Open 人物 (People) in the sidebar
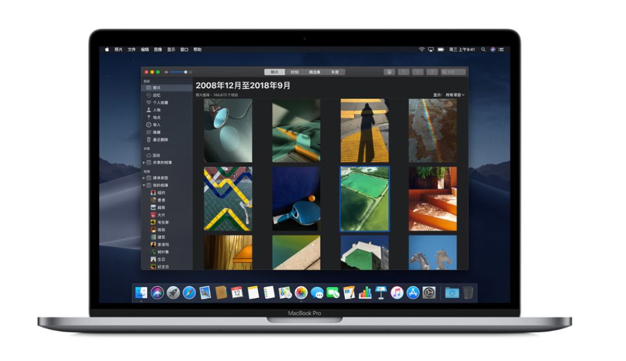This screenshot has height=361, width=626. coord(153,110)
